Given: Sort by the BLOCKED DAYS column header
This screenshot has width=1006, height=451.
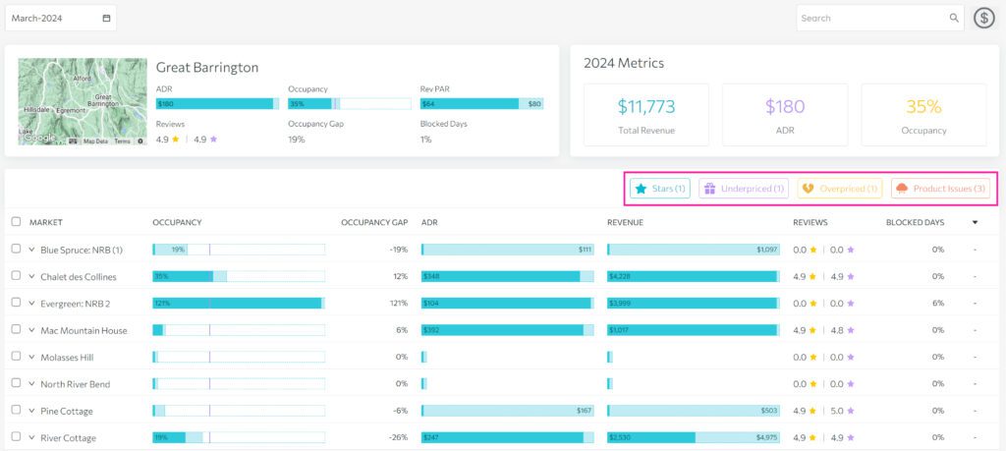Looking at the screenshot, I should 915,223.
